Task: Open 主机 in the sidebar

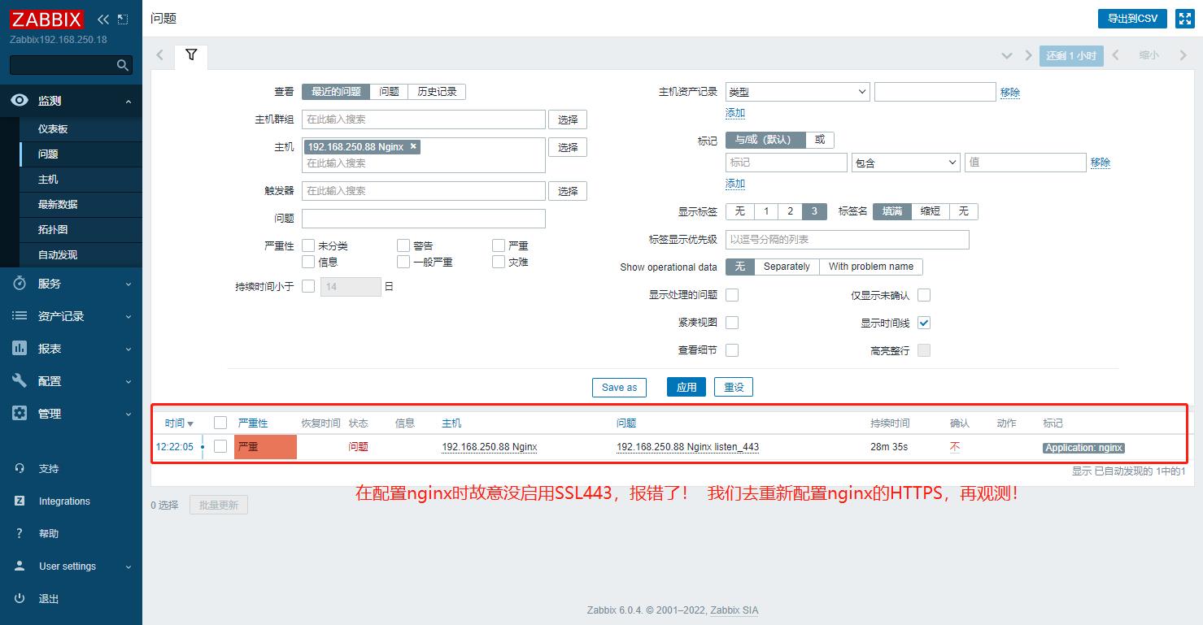Action: click(48, 180)
